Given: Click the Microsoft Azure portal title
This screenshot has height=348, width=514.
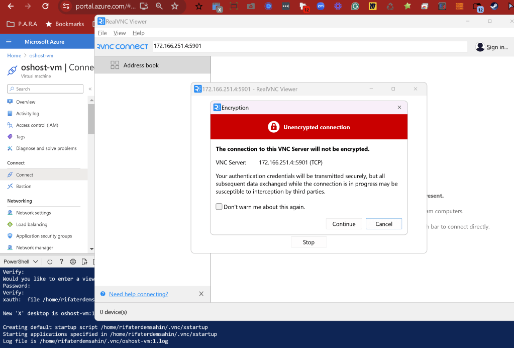Looking at the screenshot, I should [44, 42].
